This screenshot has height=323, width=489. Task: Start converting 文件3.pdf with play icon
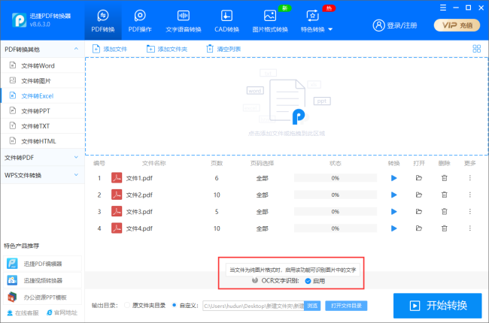point(394,212)
